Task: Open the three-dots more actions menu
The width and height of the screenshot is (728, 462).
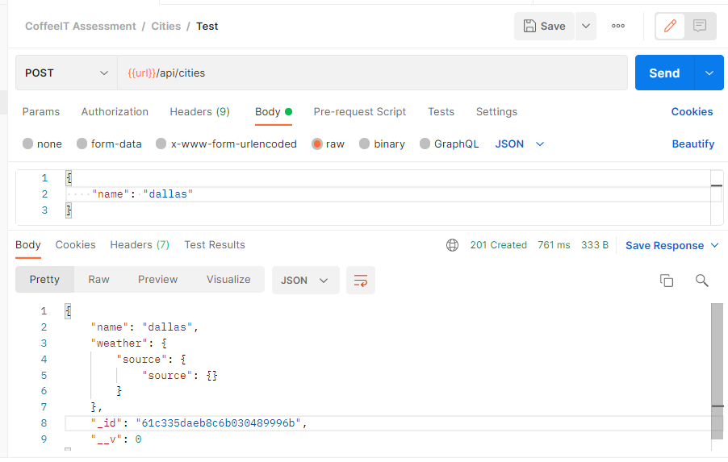Action: pyautogui.click(x=618, y=26)
